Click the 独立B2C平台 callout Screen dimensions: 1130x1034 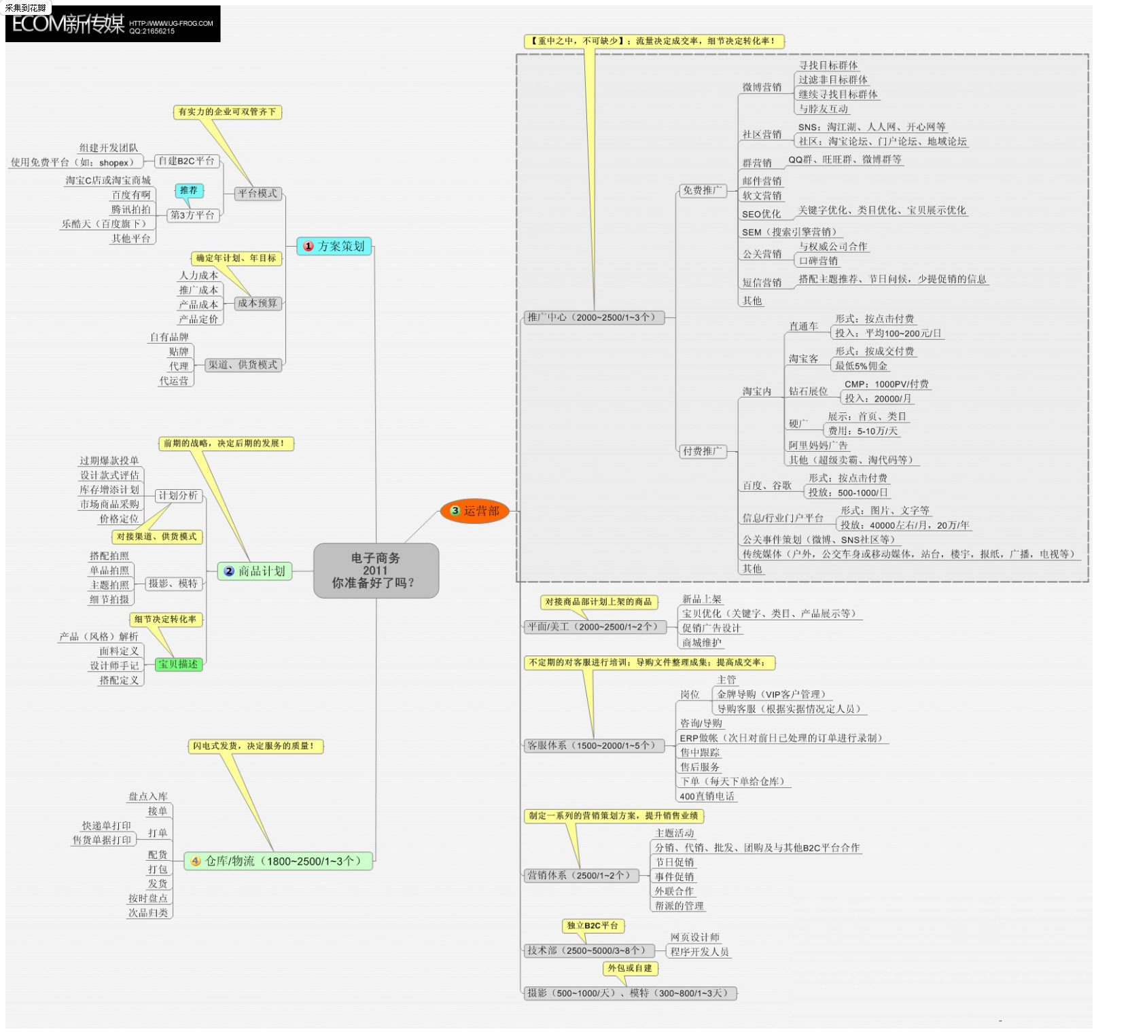593,925
